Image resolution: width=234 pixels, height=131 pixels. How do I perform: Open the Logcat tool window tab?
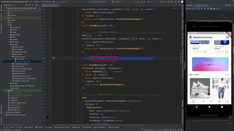pos(49,127)
